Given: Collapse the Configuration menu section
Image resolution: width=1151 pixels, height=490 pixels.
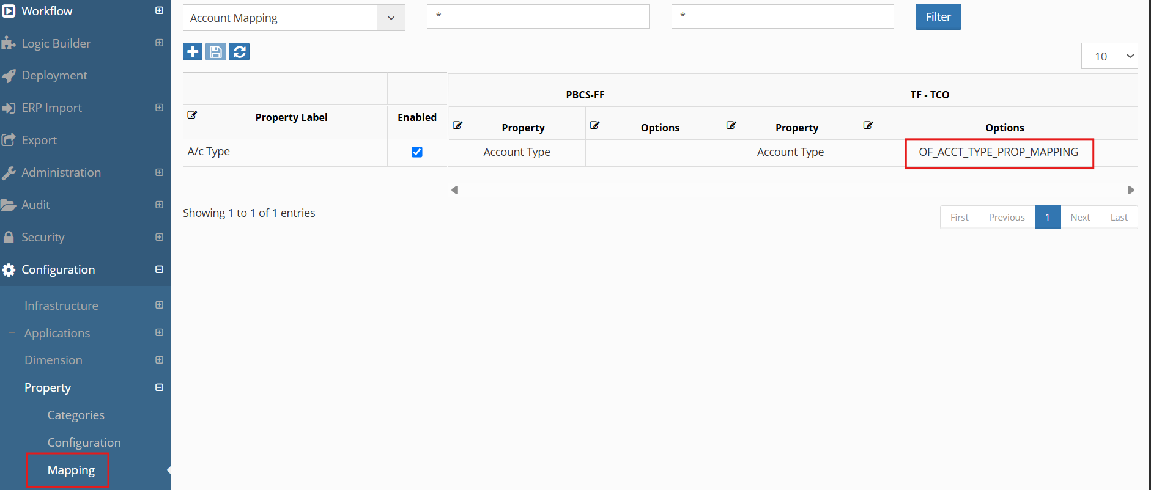Looking at the screenshot, I should 159,269.
